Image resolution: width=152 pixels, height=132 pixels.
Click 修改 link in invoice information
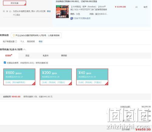[x=40, y=42]
